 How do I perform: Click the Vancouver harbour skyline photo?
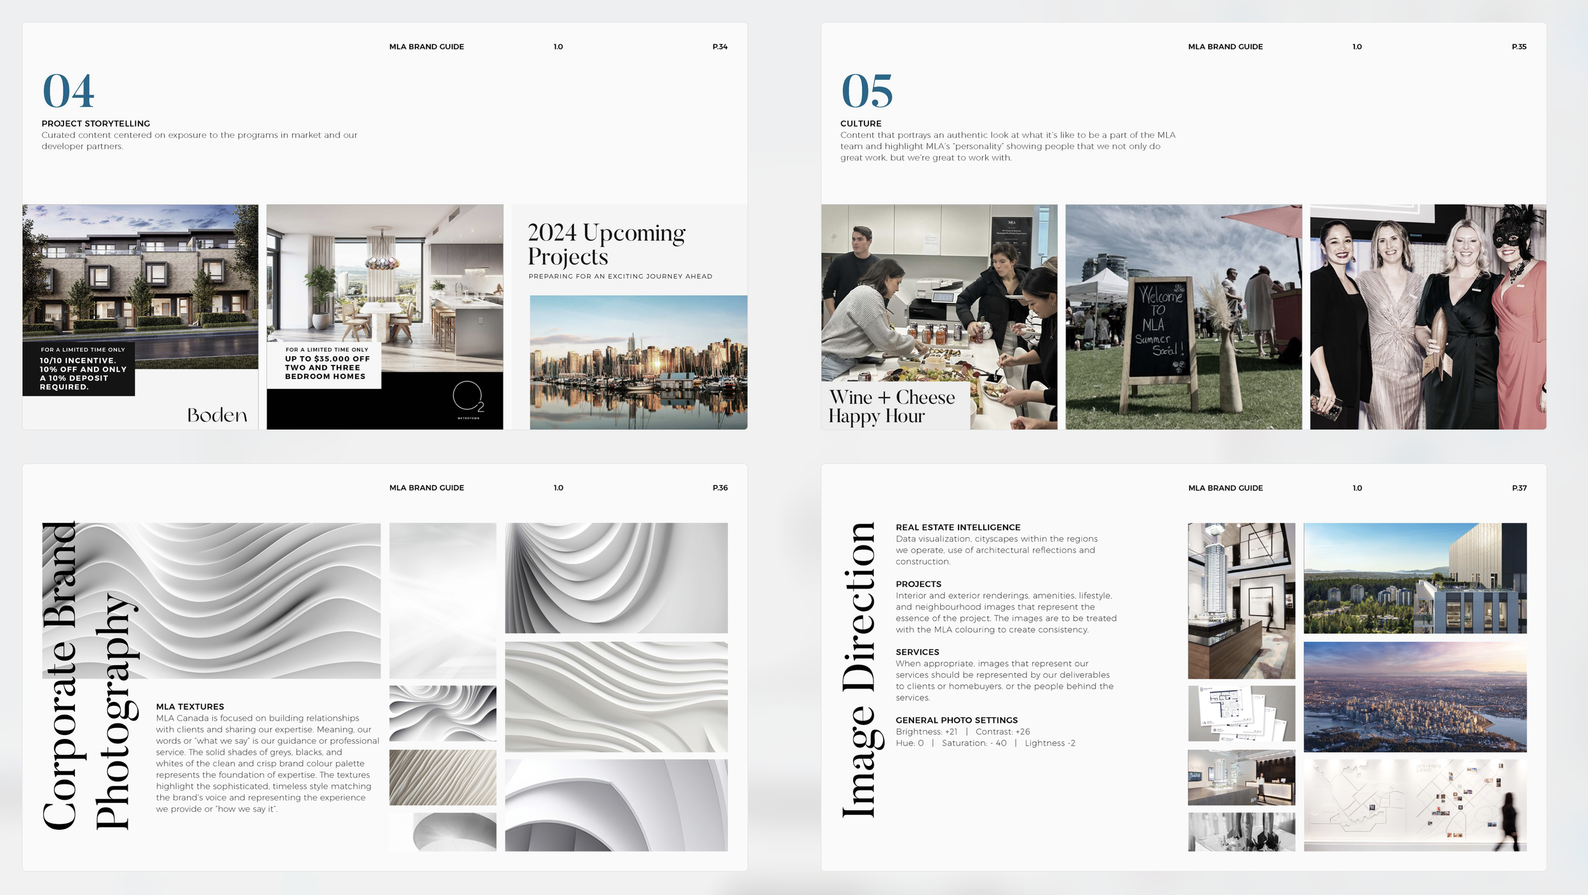pyautogui.click(x=638, y=362)
